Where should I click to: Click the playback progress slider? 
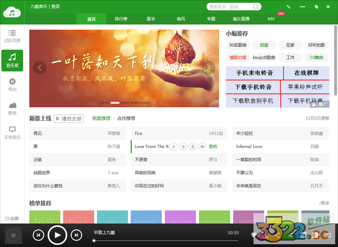pyautogui.click(x=166, y=240)
